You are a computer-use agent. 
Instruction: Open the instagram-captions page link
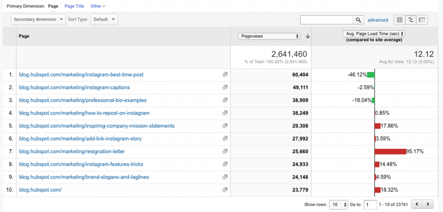pos(74,87)
